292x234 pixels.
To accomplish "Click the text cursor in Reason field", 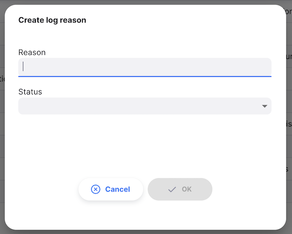I will [23, 66].
